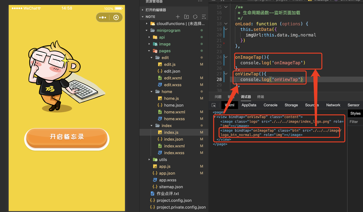
Task: Fold the setData block at line 19
Action: pyautogui.click(x=226, y=29)
